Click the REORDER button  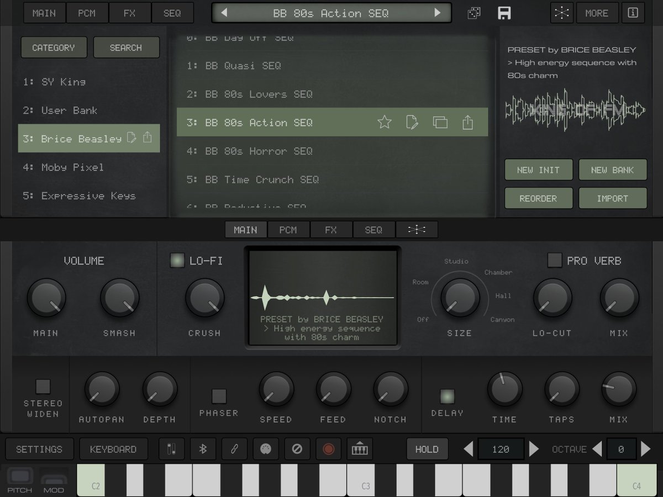539,198
